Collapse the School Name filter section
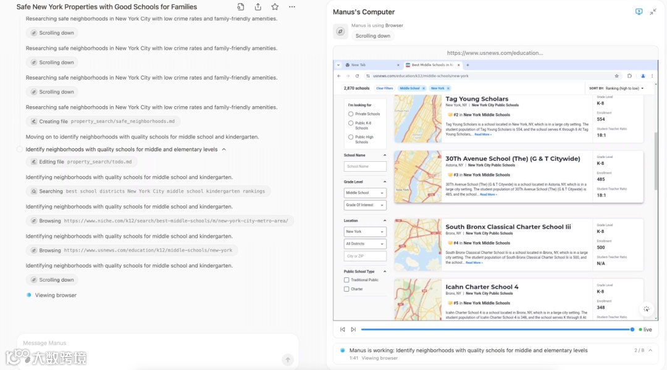 pyautogui.click(x=385, y=155)
